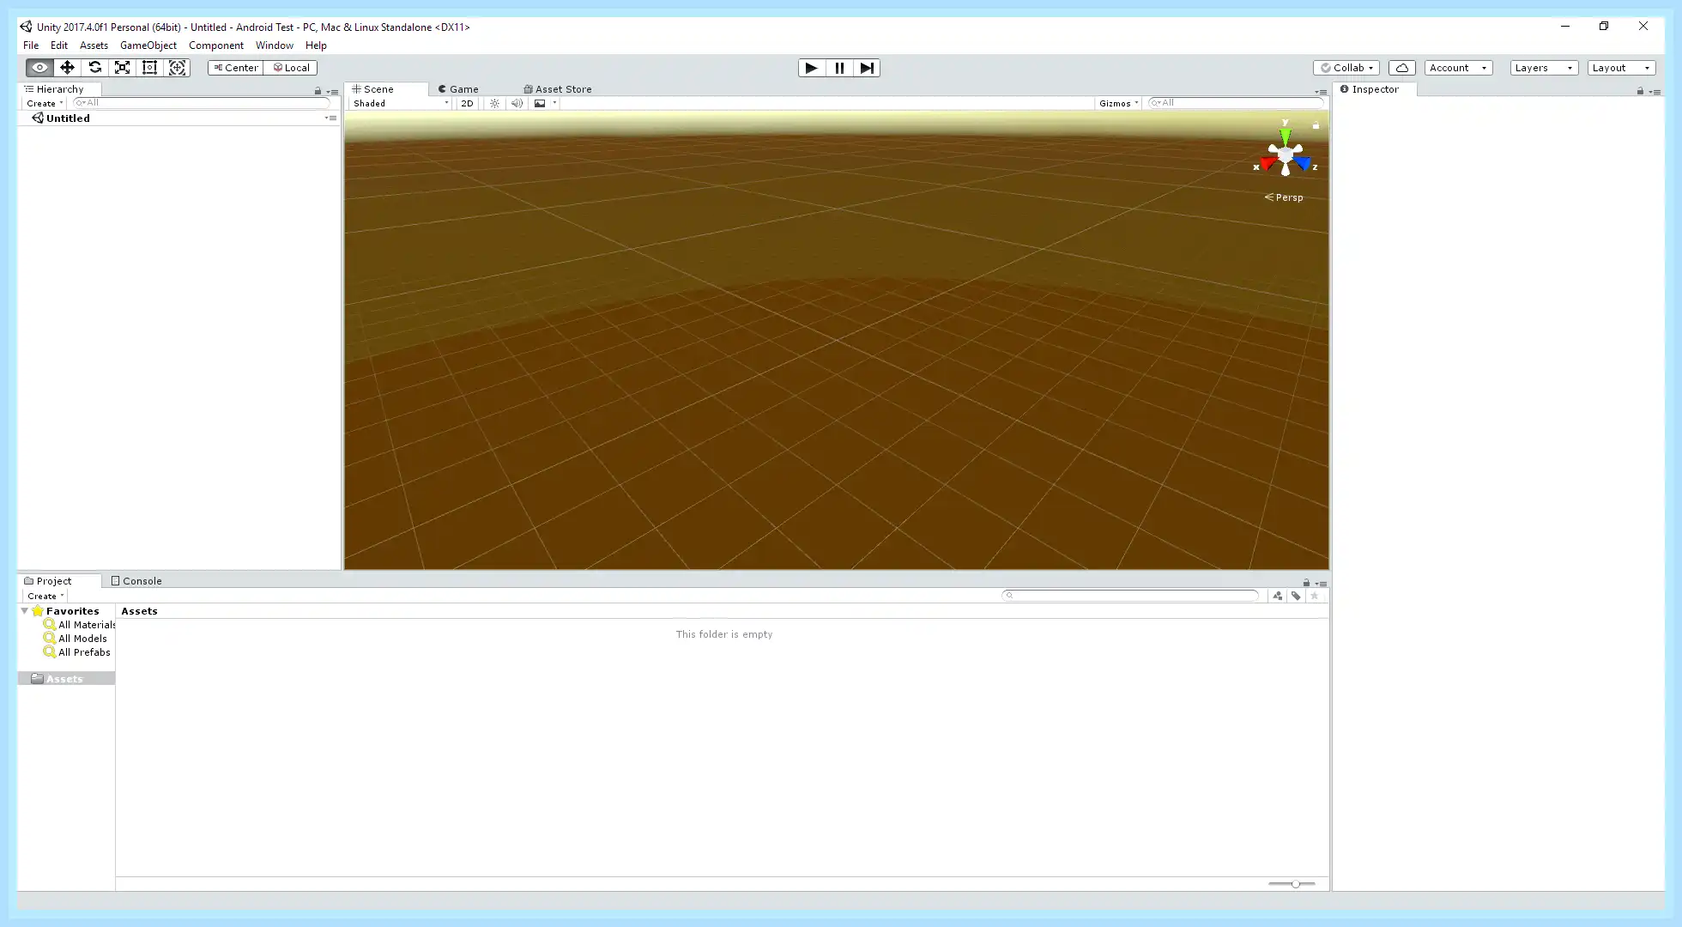Screen dimensions: 1682x927
Task: Toggle scene audio speaker icon
Action: point(517,103)
